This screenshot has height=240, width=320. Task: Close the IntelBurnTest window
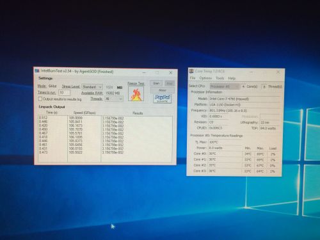171,73
